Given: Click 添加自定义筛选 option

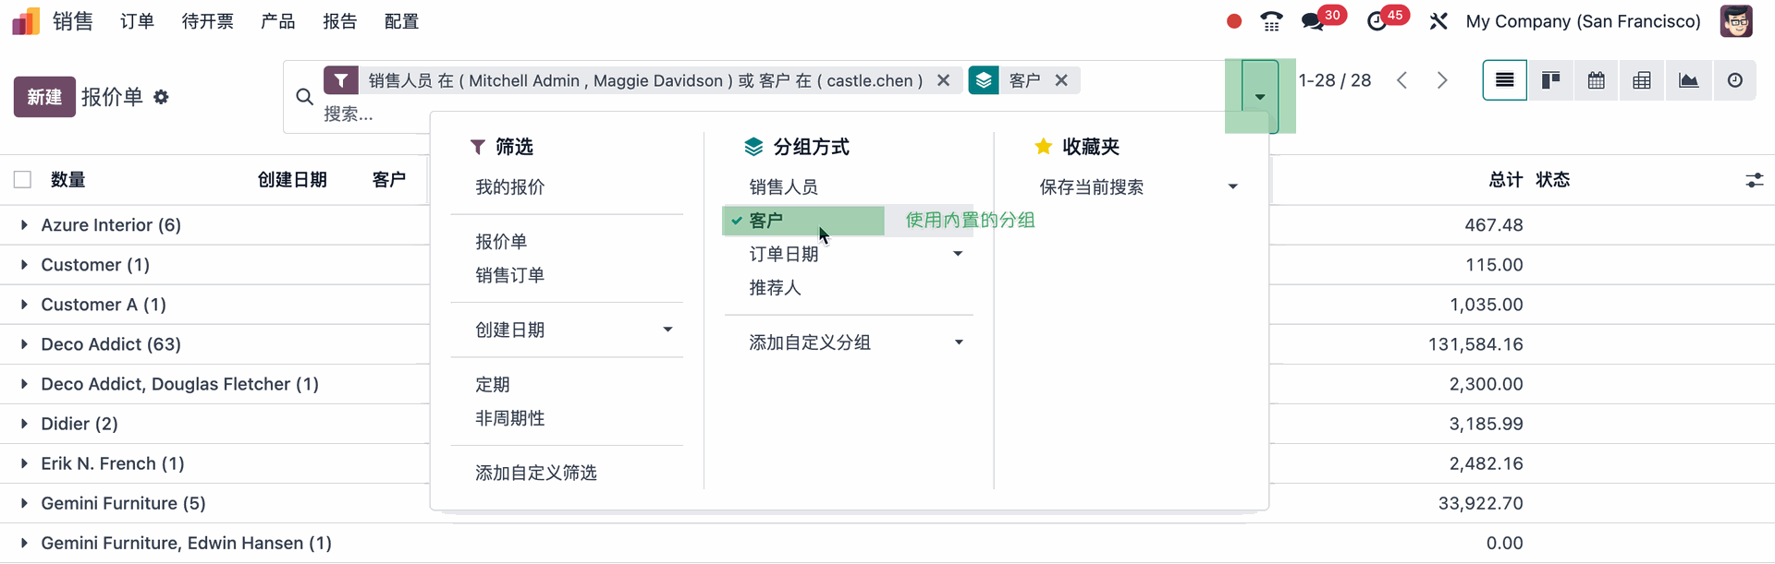Looking at the screenshot, I should coord(535,473).
